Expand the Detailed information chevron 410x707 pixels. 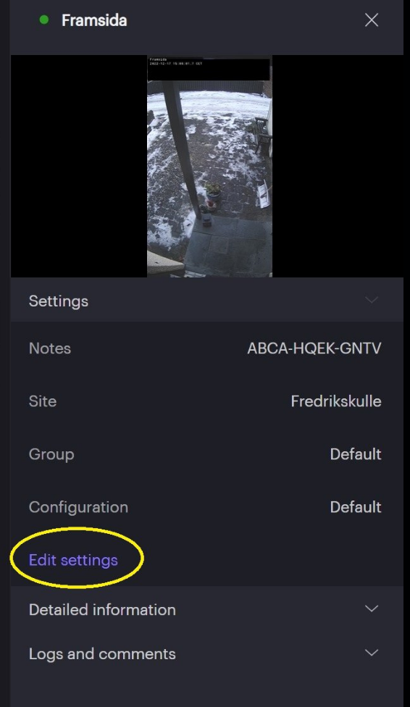pos(371,608)
